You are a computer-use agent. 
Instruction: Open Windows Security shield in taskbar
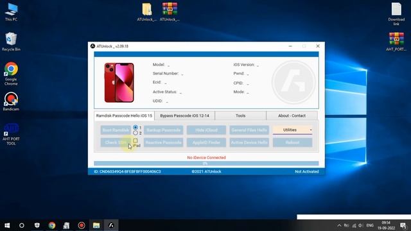click(x=37, y=225)
